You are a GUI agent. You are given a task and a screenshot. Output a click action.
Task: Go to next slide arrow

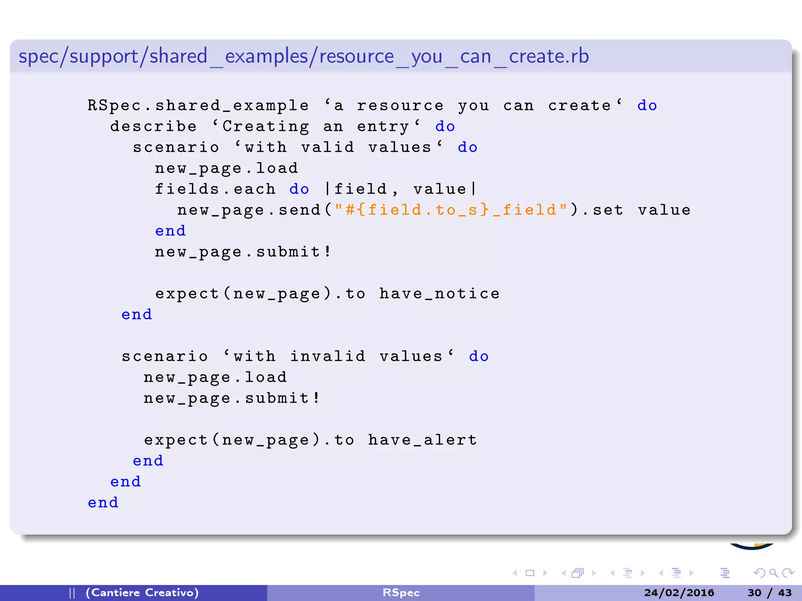(x=545, y=573)
